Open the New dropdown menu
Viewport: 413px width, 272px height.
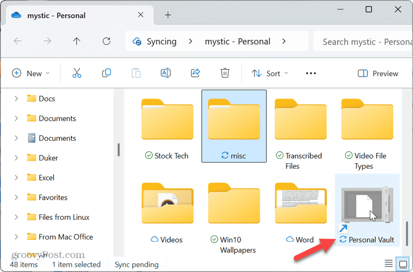[x=31, y=73]
